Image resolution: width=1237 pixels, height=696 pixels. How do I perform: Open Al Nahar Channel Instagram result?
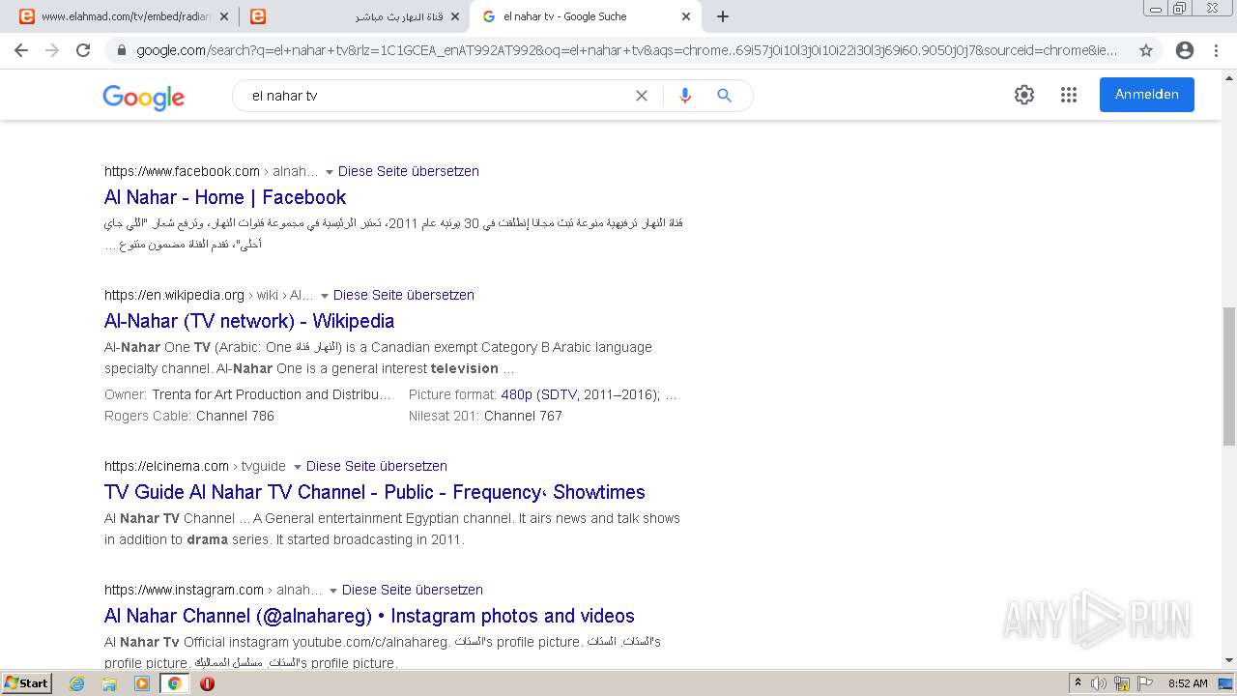pyautogui.click(x=369, y=616)
